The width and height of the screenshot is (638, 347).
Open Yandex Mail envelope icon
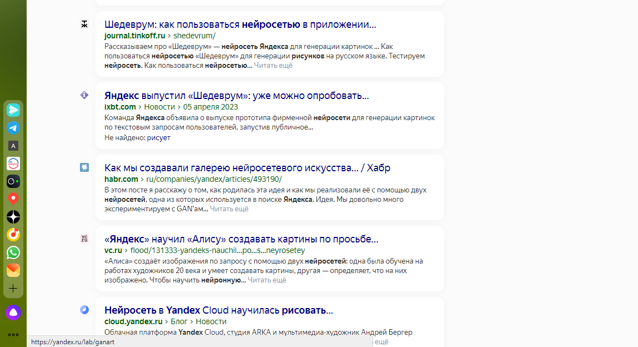point(13,270)
